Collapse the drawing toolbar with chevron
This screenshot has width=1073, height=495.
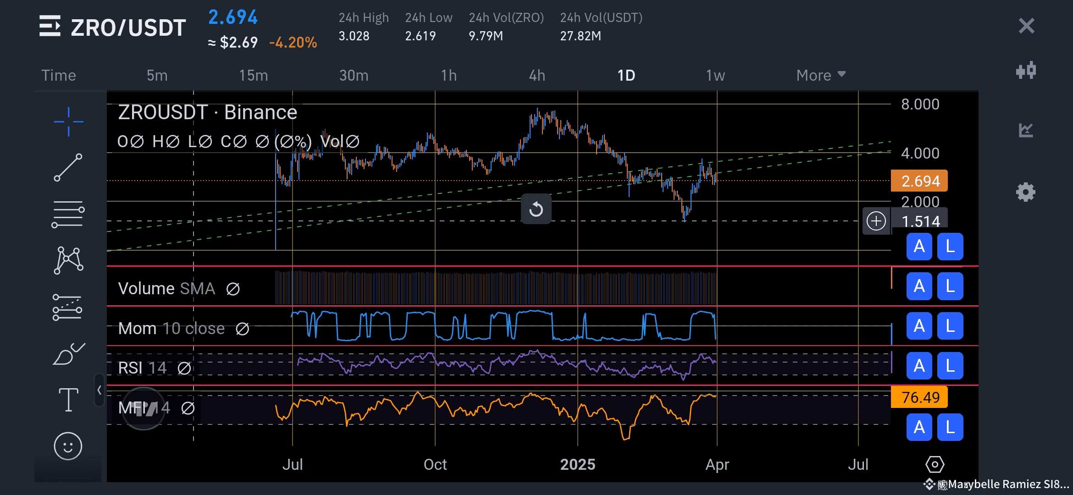(x=99, y=390)
